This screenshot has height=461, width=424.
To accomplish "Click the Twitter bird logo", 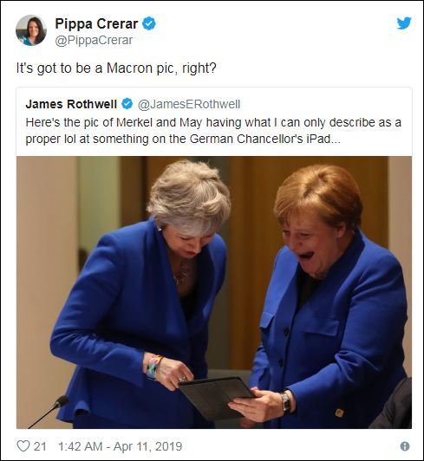I will (404, 23).
